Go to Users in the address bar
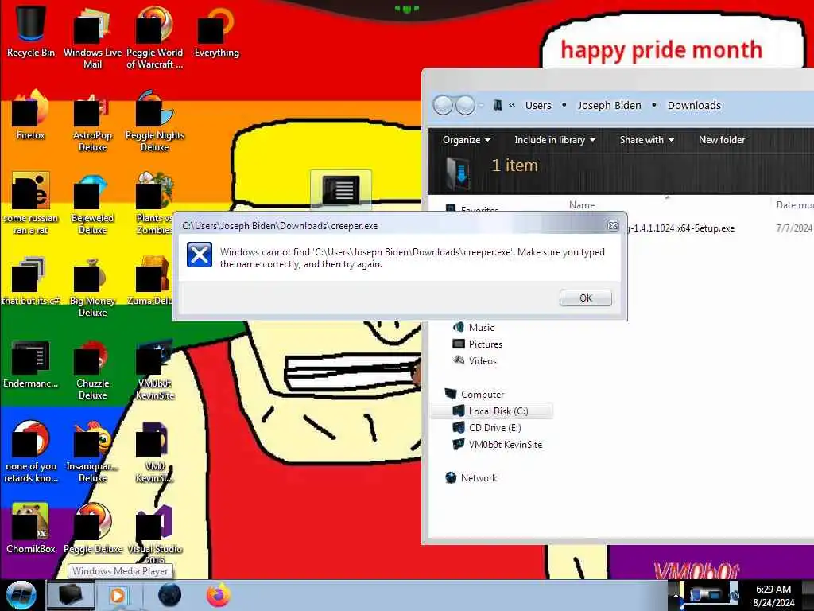This screenshot has width=814, height=611. click(538, 106)
